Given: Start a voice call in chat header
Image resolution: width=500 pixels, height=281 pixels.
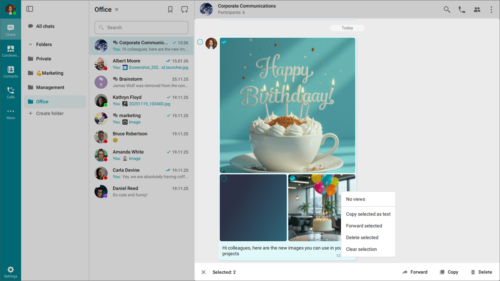Looking at the screenshot, I should (x=462, y=10).
